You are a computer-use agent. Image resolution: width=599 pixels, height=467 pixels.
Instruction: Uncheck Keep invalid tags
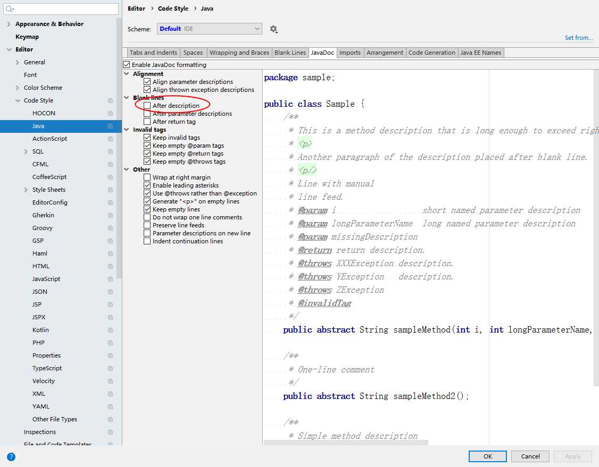(x=147, y=138)
